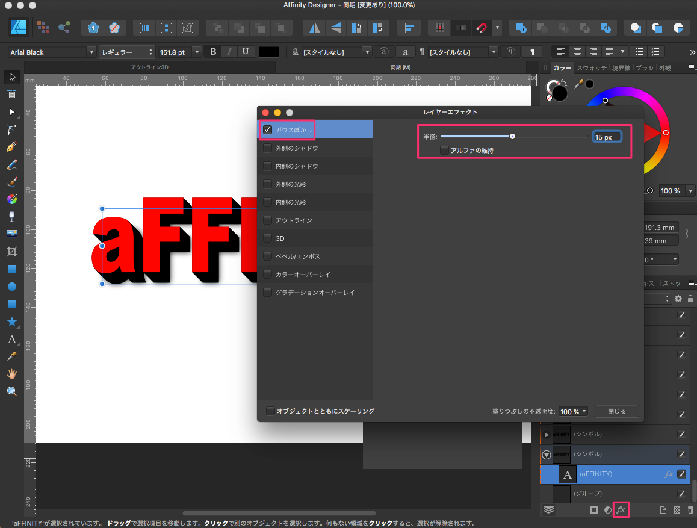Select the Star shape tool
The height and width of the screenshot is (528, 697).
click(x=12, y=321)
